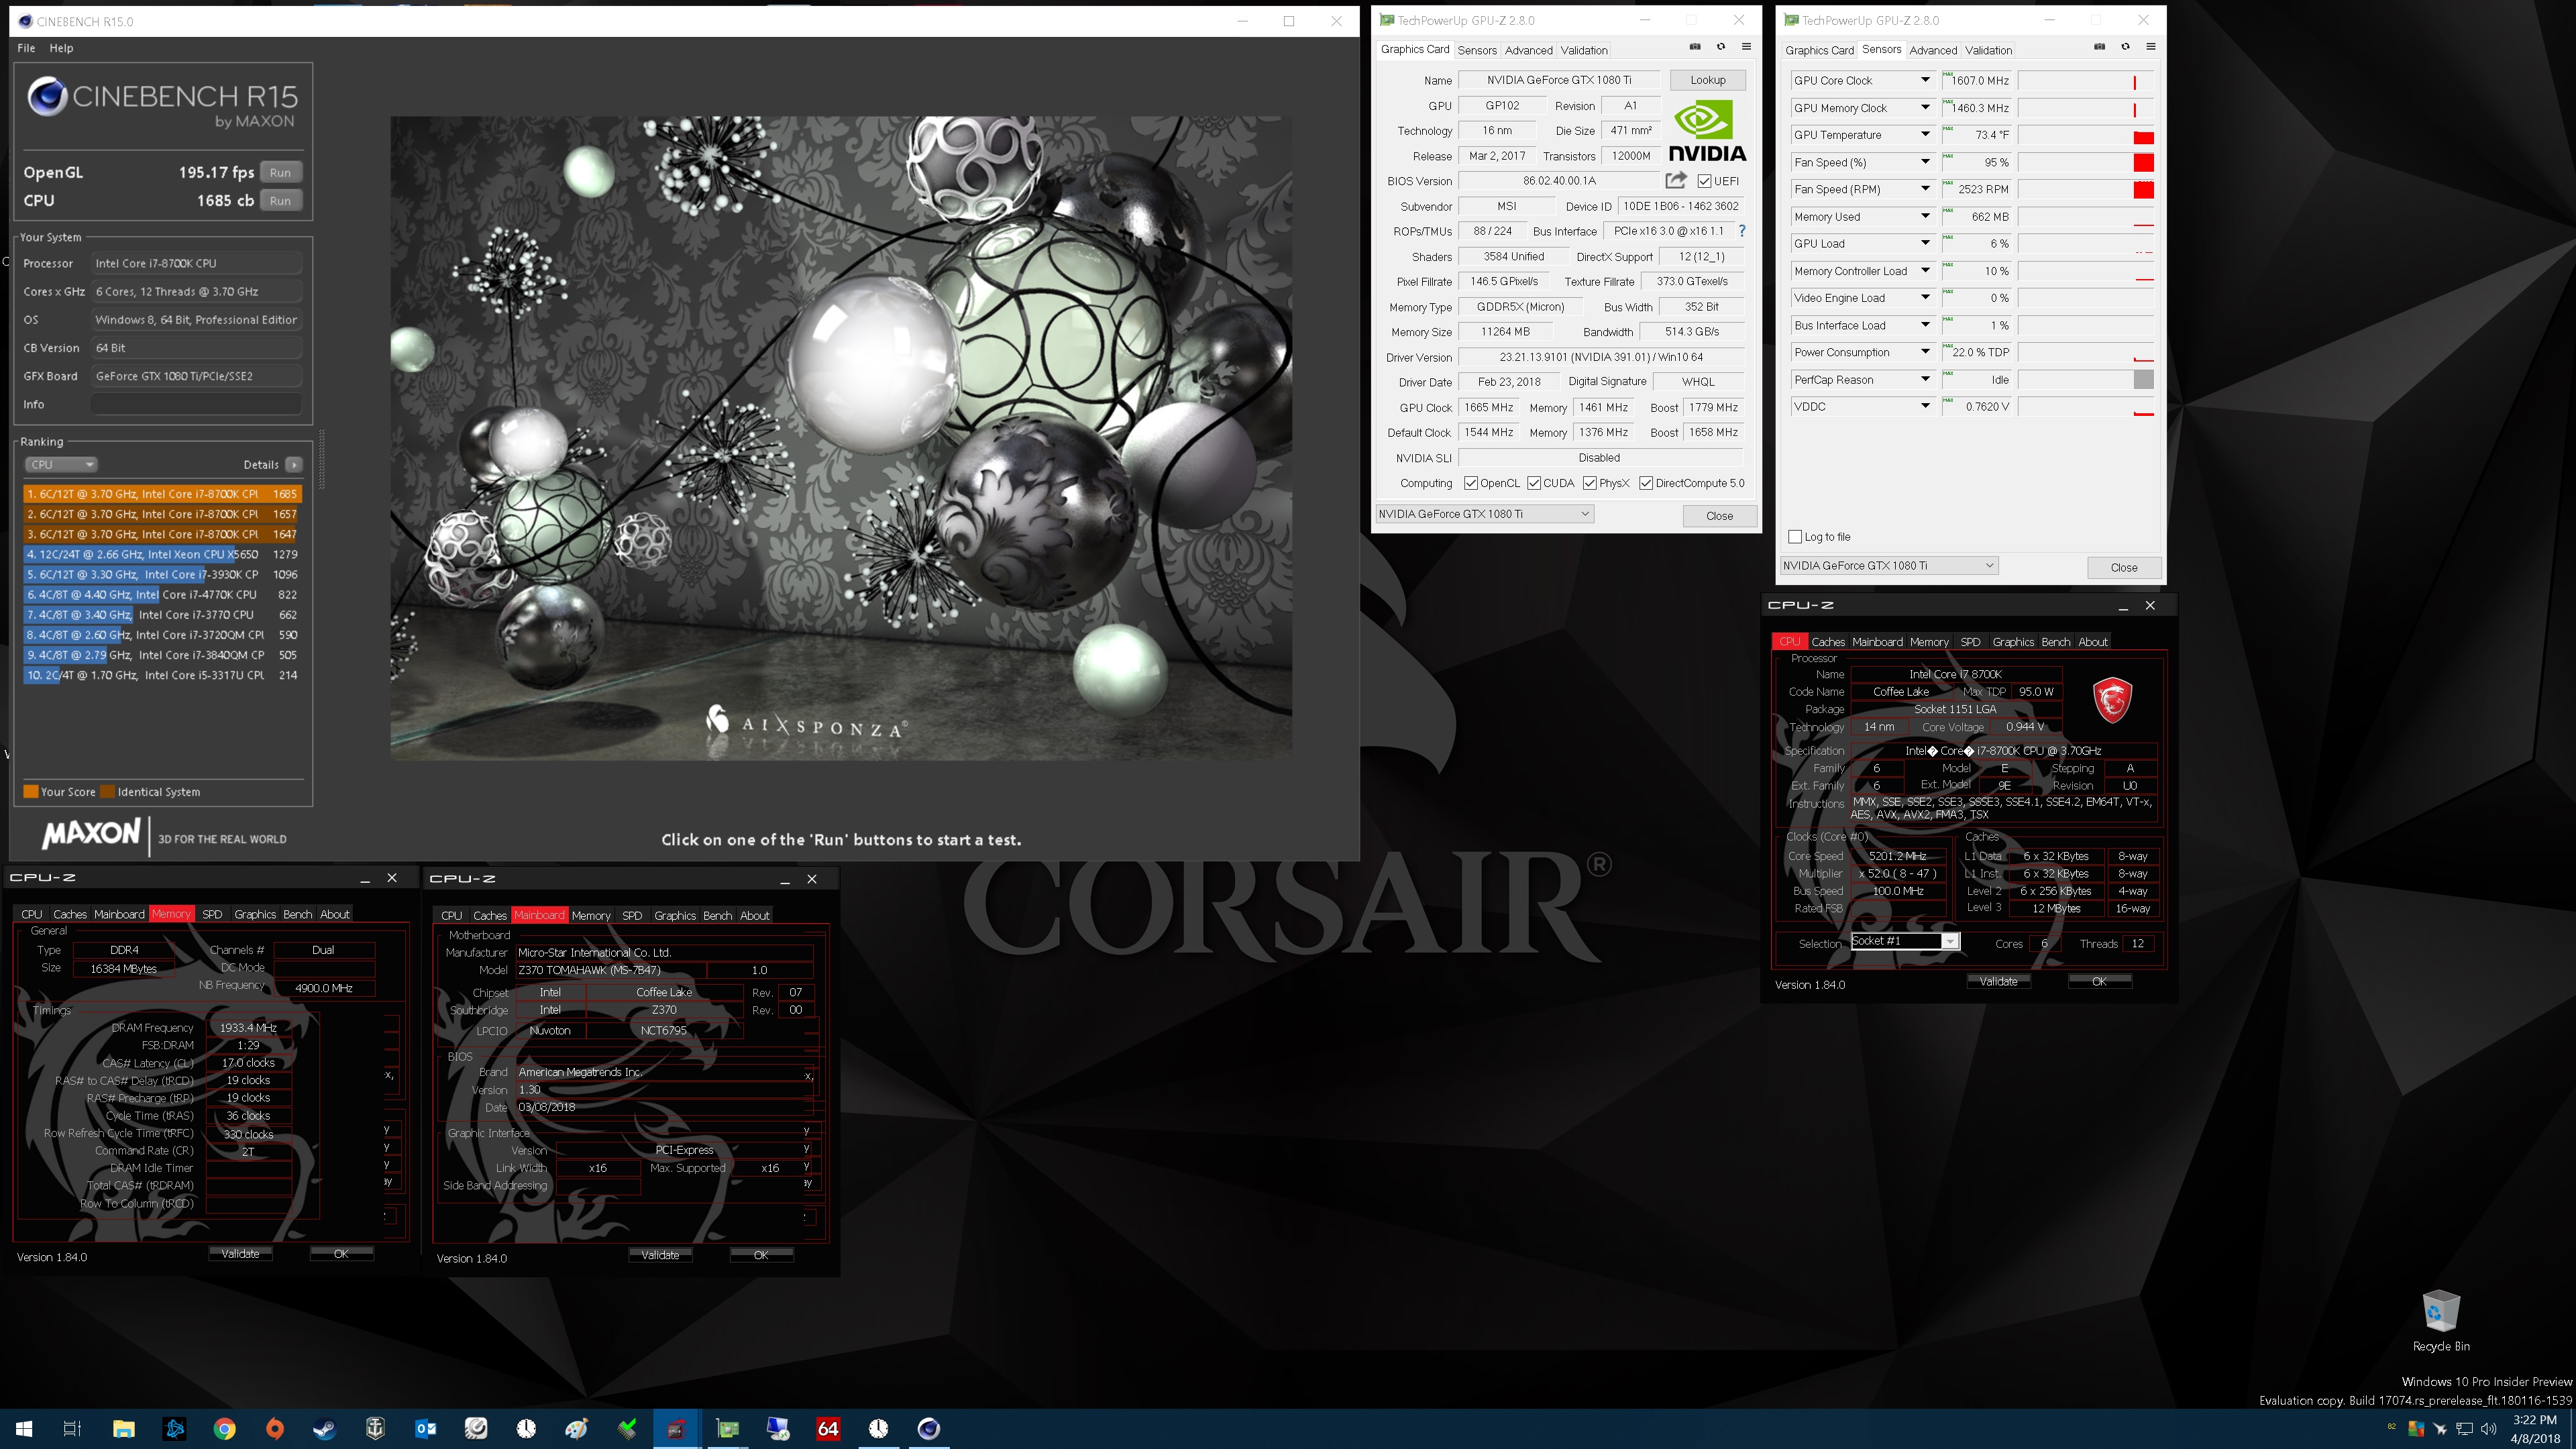This screenshot has height=1449, width=2576.
Task: Click Validate in CPU-Z Memory window
Action: pyautogui.click(x=240, y=1253)
